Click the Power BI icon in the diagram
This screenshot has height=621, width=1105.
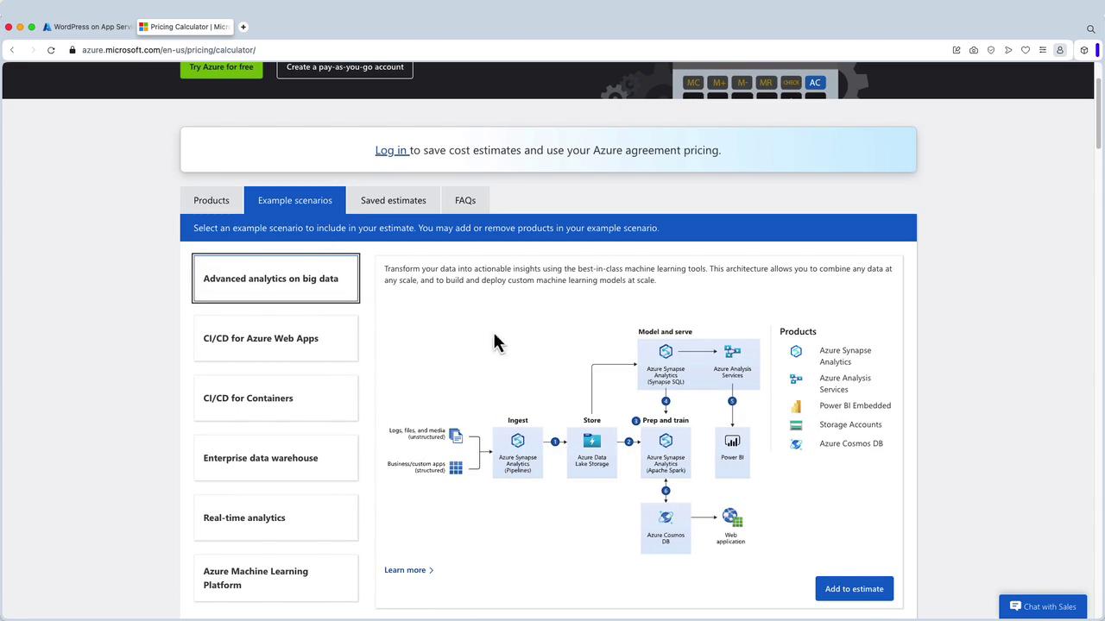point(732,441)
